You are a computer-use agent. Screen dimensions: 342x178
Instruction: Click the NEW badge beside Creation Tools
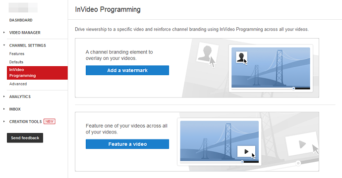pos(50,122)
